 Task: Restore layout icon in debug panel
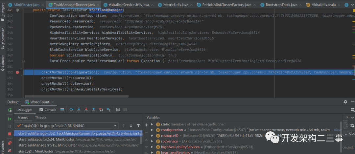point(352,110)
